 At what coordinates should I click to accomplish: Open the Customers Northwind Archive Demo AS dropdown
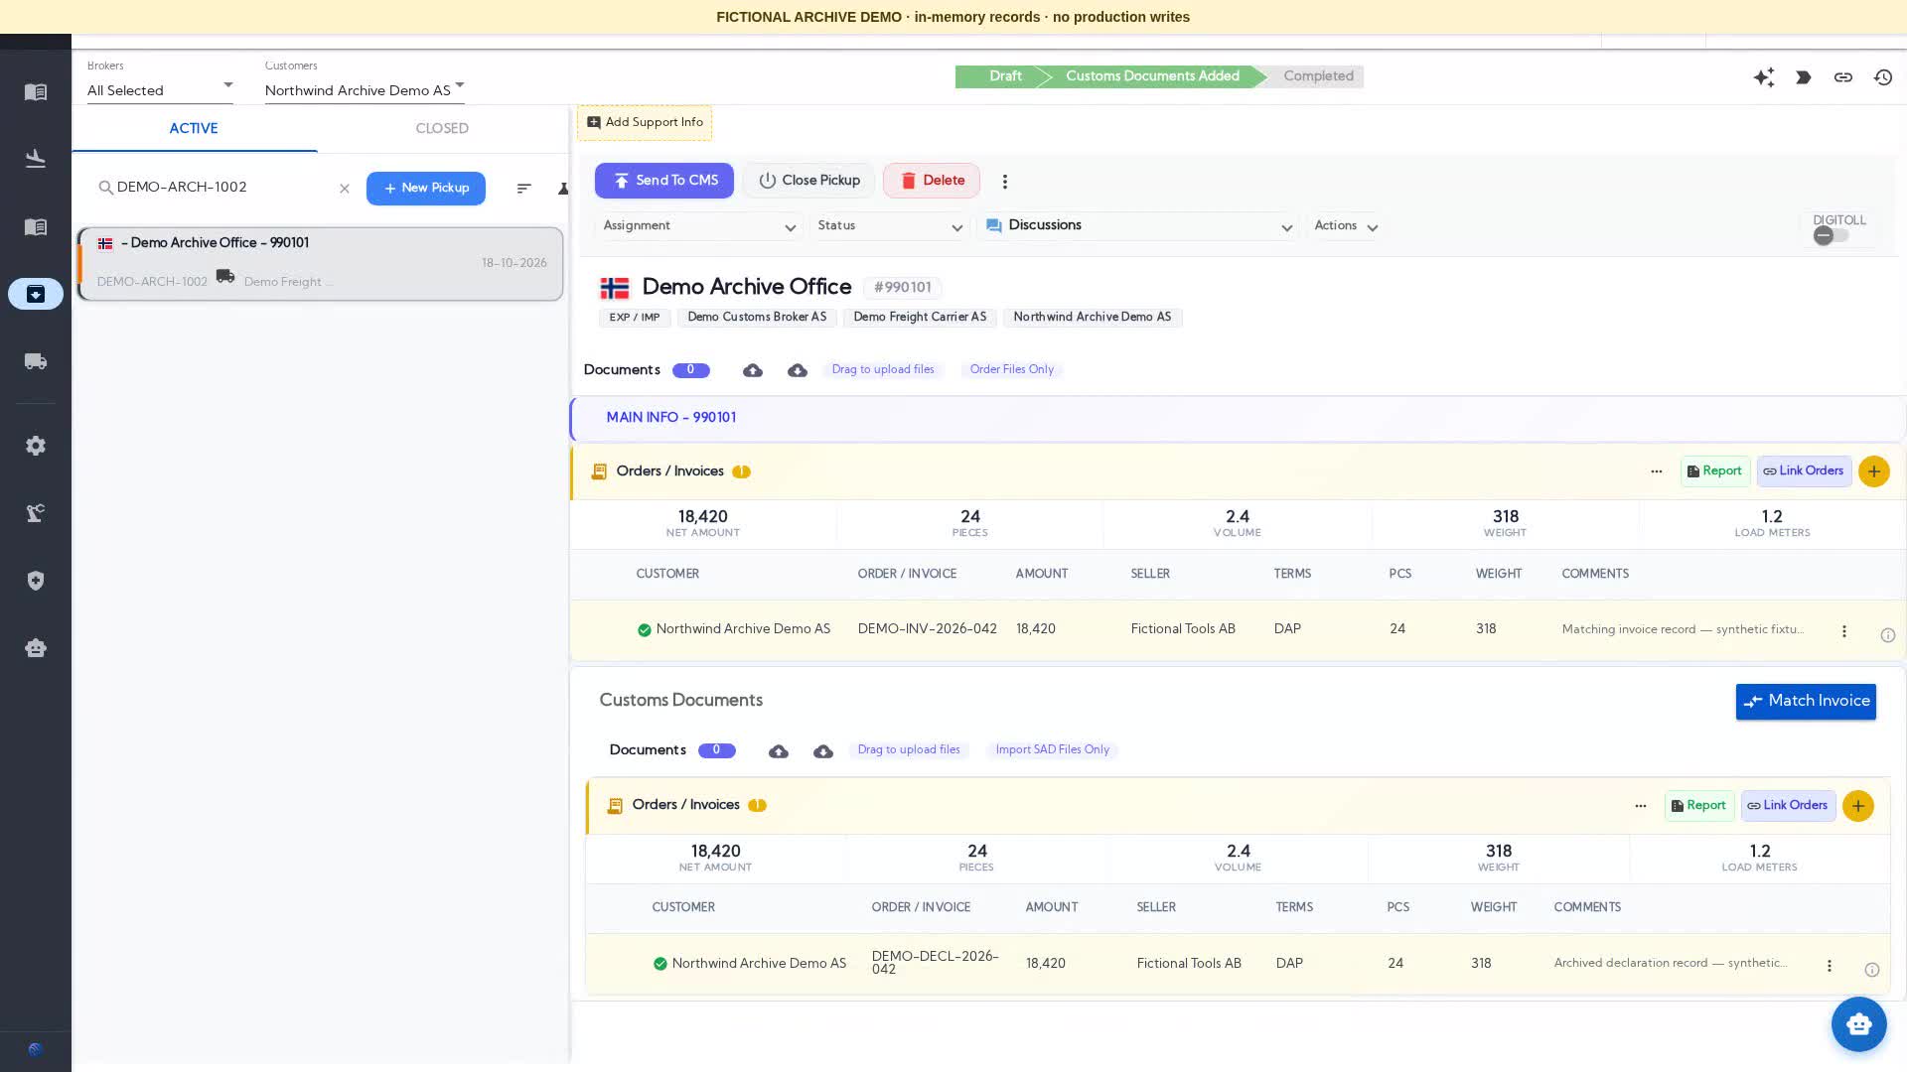click(365, 90)
